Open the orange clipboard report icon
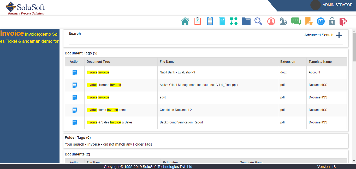The image size is (356, 169). tap(198, 21)
